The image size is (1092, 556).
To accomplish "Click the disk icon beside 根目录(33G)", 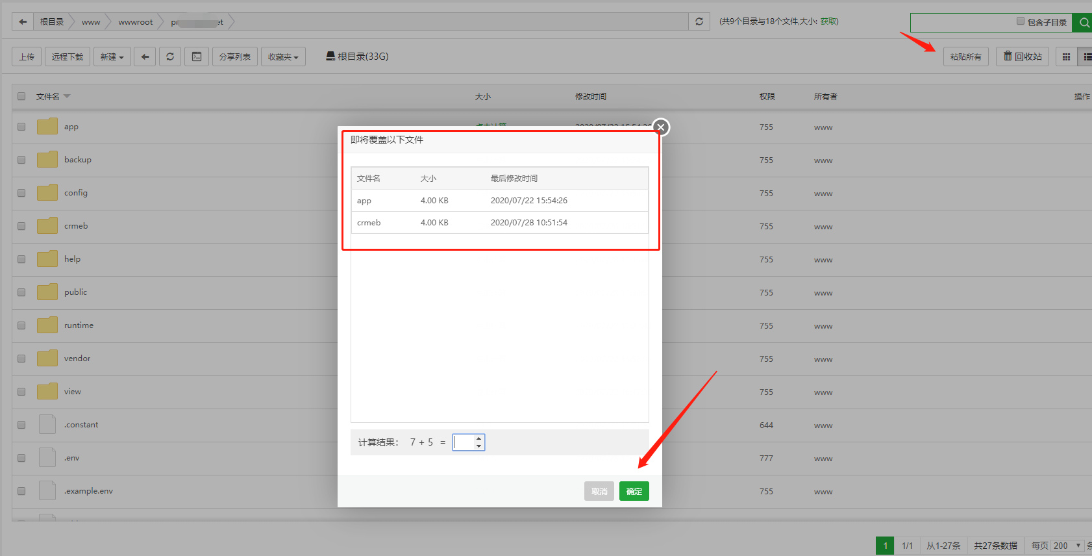I will click(330, 56).
